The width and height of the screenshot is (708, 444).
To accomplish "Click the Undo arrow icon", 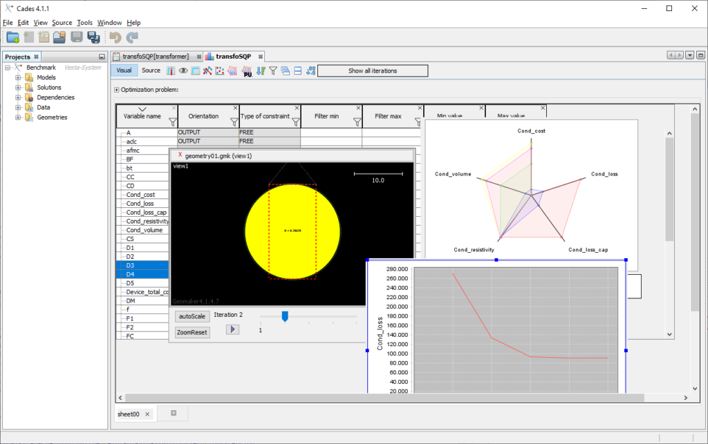I will coord(115,37).
